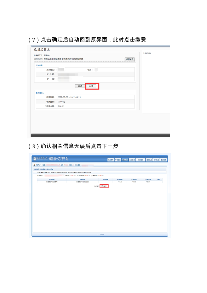Go to the 交易查询 tab
Viewport: 207px width, 293px height.
click(140, 160)
